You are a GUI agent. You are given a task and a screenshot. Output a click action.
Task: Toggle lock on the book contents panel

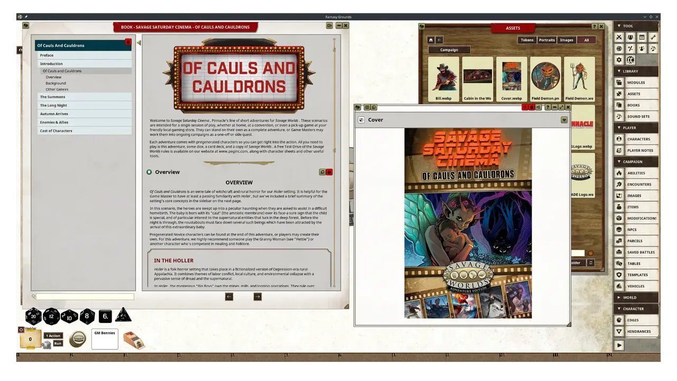click(128, 42)
